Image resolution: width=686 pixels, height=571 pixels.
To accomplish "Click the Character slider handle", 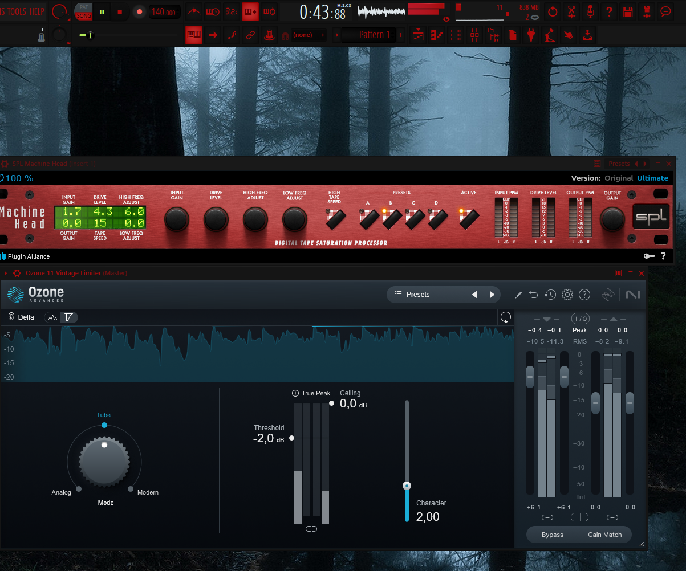I will (x=407, y=486).
